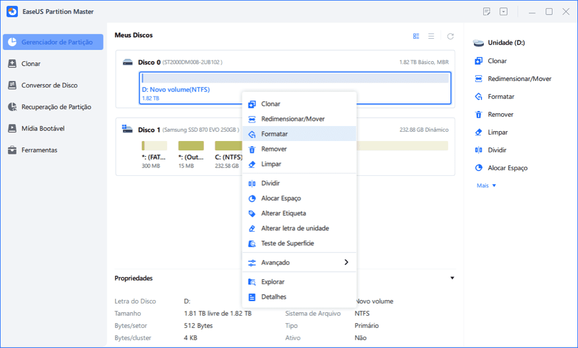The width and height of the screenshot is (578, 348).
Task: Open the task log icon in title bar
Action: tap(487, 12)
